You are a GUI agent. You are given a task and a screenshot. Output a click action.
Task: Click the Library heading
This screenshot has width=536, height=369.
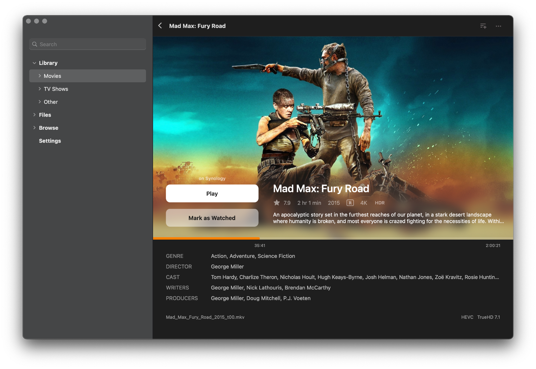click(48, 63)
